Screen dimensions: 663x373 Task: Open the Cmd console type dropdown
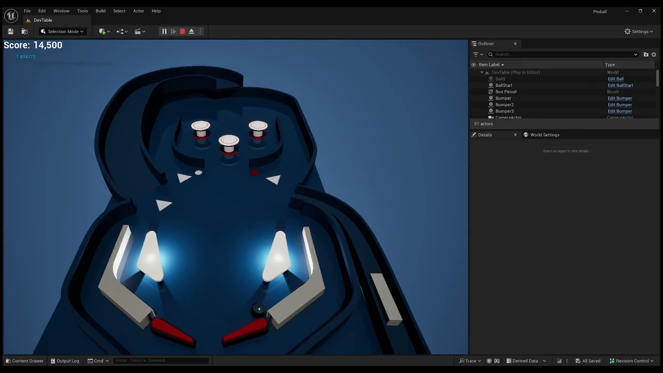tap(98, 361)
